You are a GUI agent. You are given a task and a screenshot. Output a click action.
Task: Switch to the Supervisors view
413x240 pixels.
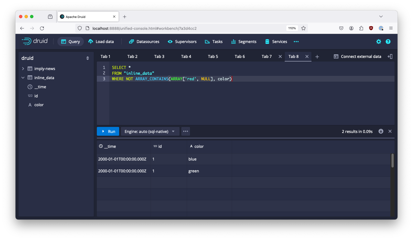[x=182, y=41]
